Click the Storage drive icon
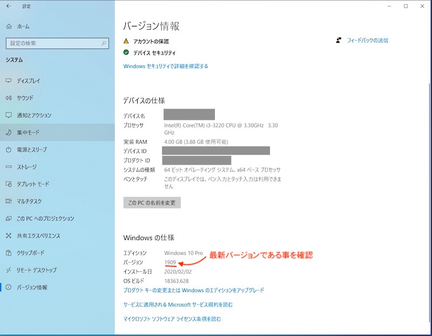This screenshot has width=432, height=336. [x=9, y=167]
